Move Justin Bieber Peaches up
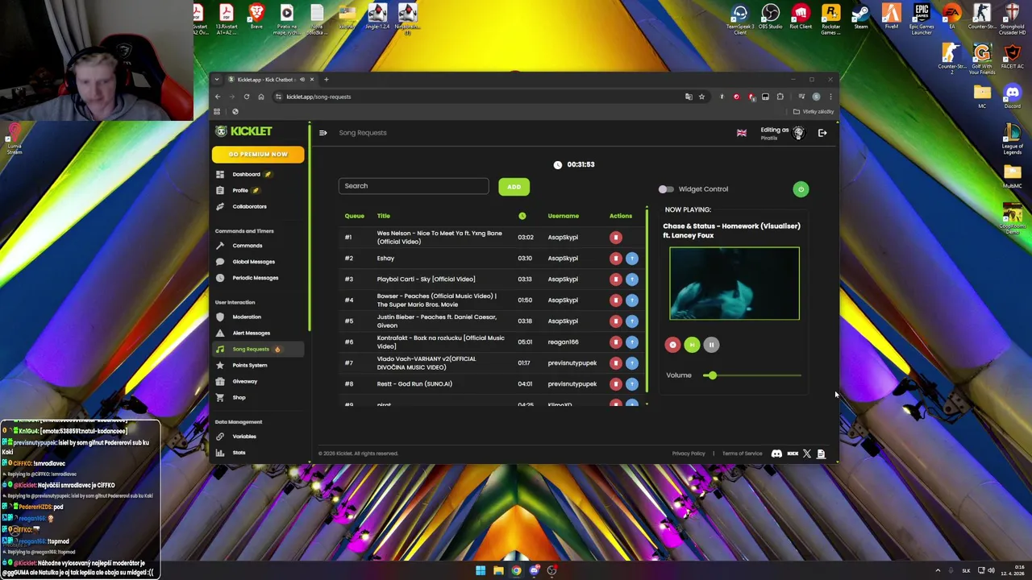 click(x=632, y=321)
